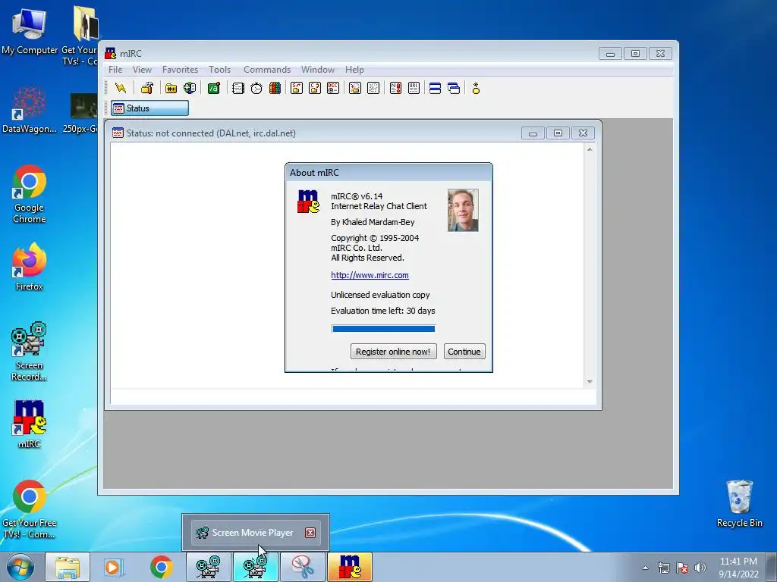Viewport: 777px width, 582px height.
Task: Click the Status window scroll up arrow
Action: click(x=590, y=149)
